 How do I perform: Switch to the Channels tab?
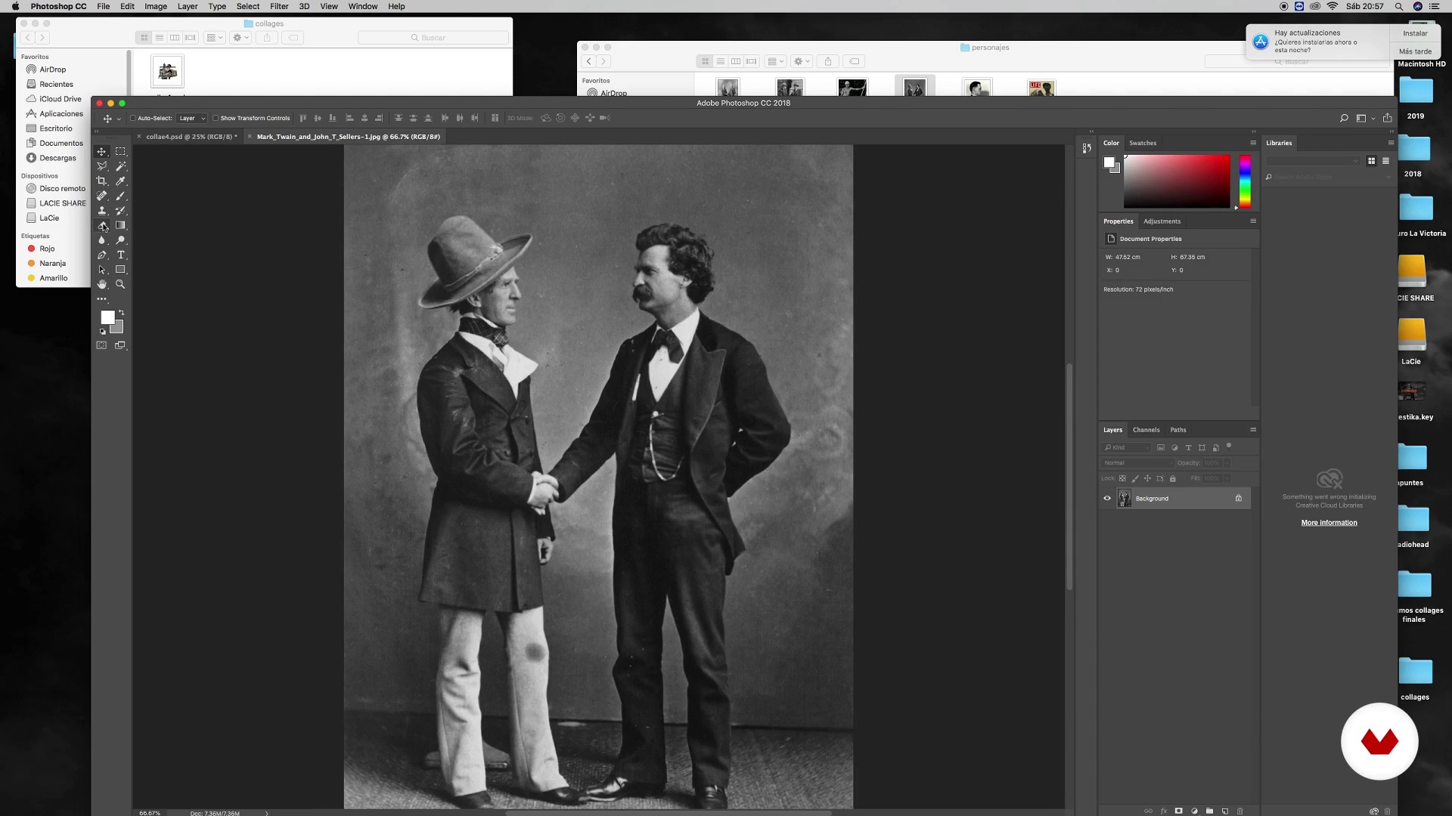tap(1146, 430)
